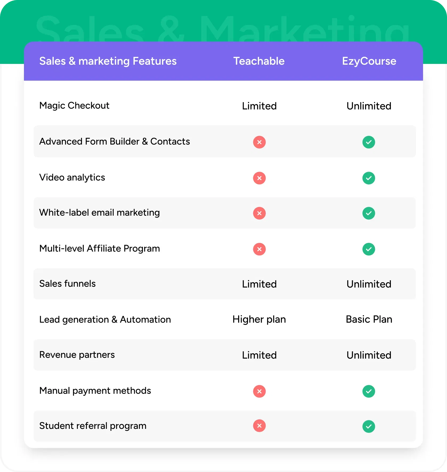Click the green check for Advanced Form Builder
The image size is (447, 472).
coord(369,142)
